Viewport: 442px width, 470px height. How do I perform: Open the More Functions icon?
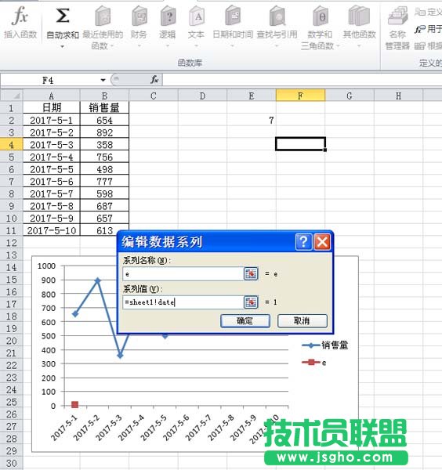[359, 16]
